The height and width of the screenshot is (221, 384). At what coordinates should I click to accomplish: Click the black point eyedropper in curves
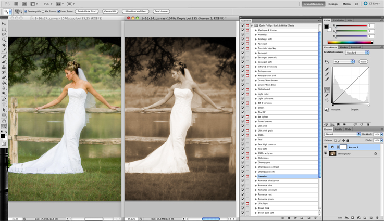[x=327, y=69]
